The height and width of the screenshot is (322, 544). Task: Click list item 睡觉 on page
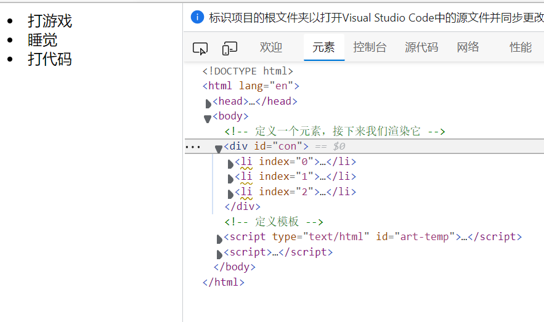coord(43,40)
